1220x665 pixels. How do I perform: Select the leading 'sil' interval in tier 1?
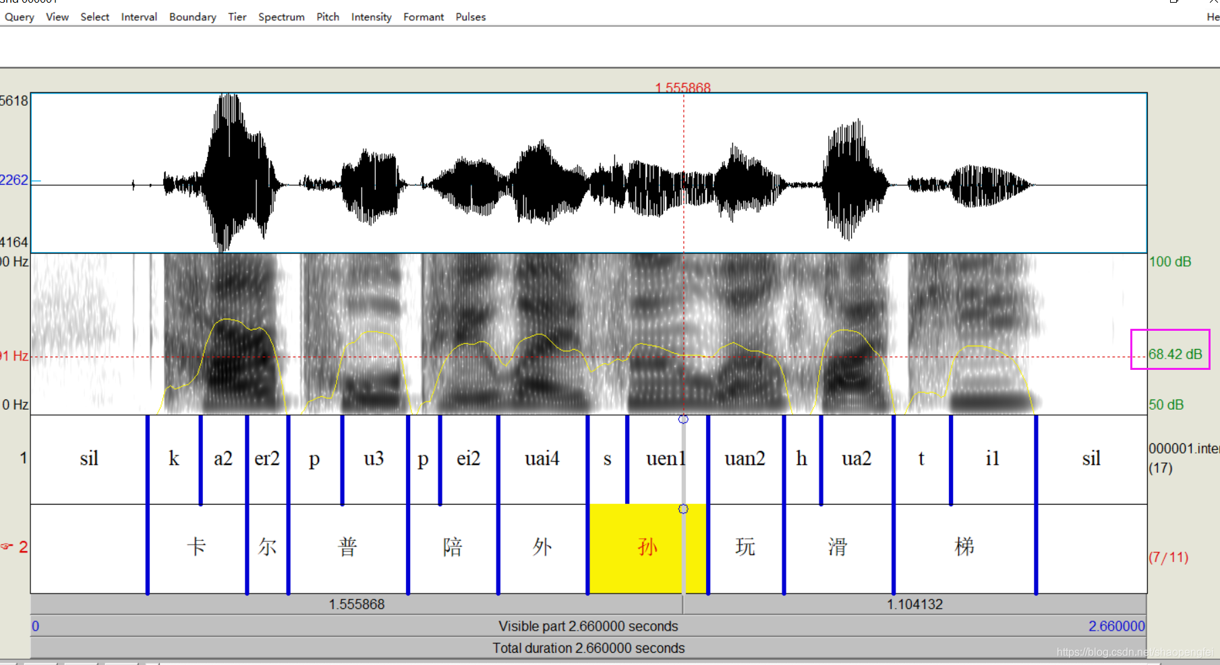89,459
